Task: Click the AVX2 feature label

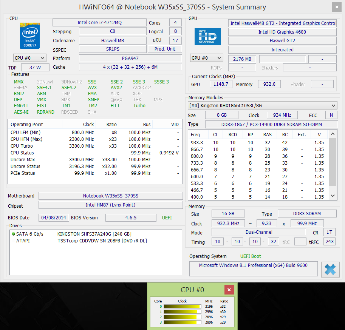Action: point(116,88)
